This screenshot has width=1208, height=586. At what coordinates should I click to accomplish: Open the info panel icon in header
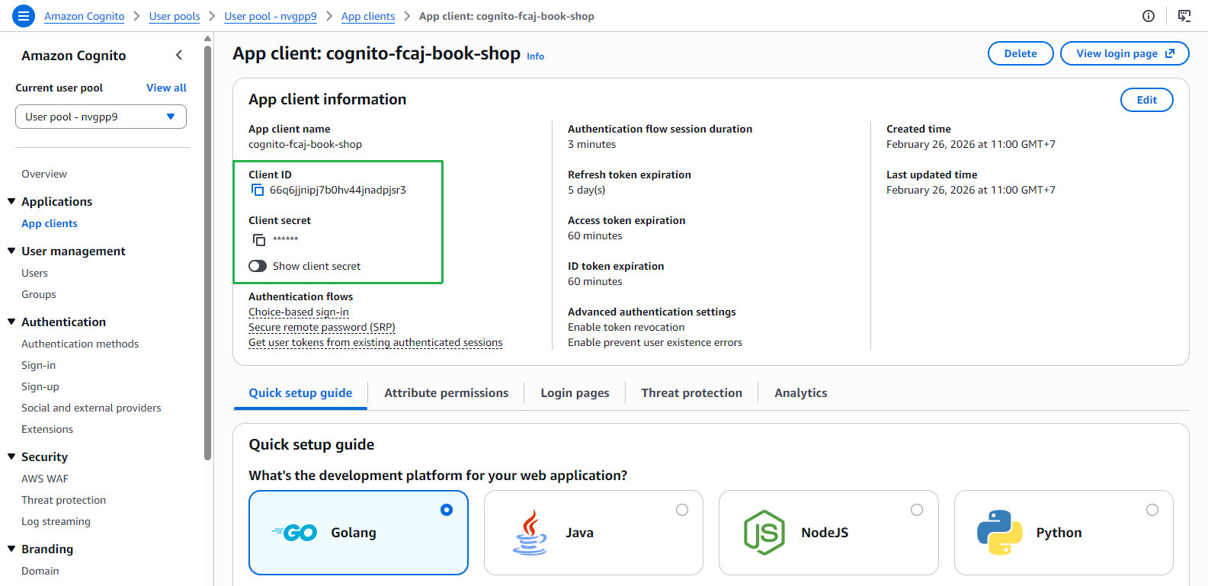pos(1149,16)
